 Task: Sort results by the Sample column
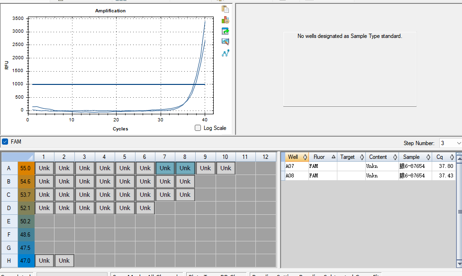[x=415, y=157]
